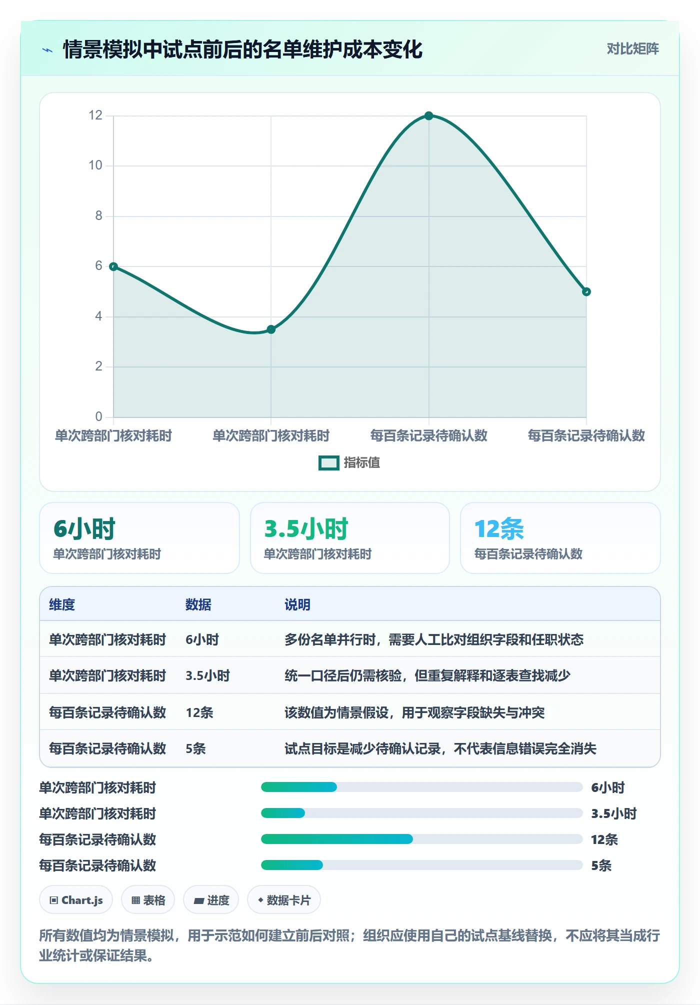The height and width of the screenshot is (1005, 700).
Task: Click the 说明 table column header
Action: [297, 604]
